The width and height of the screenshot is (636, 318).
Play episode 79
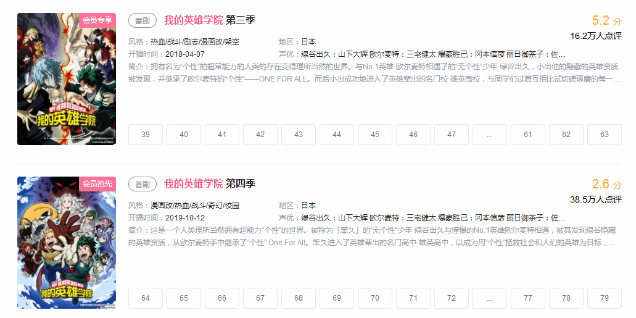605,298
